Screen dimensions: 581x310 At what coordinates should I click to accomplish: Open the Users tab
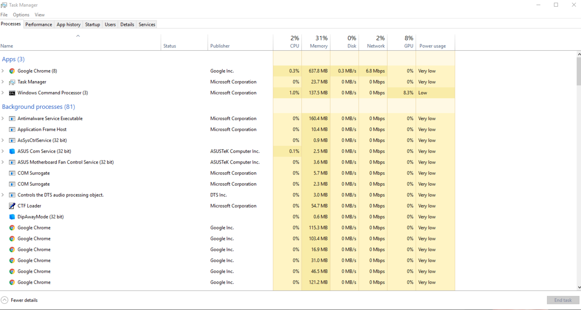[x=110, y=24]
